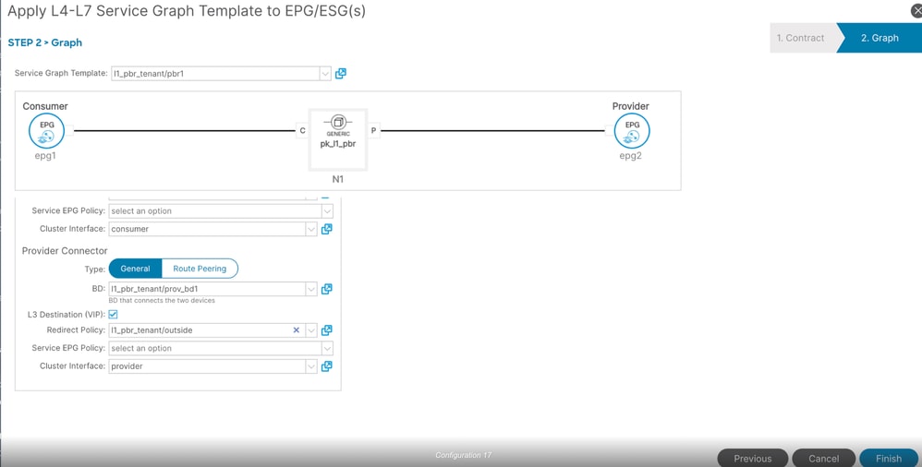The width and height of the screenshot is (922, 467).
Task: Select Route Peering connector type
Action: pos(200,269)
